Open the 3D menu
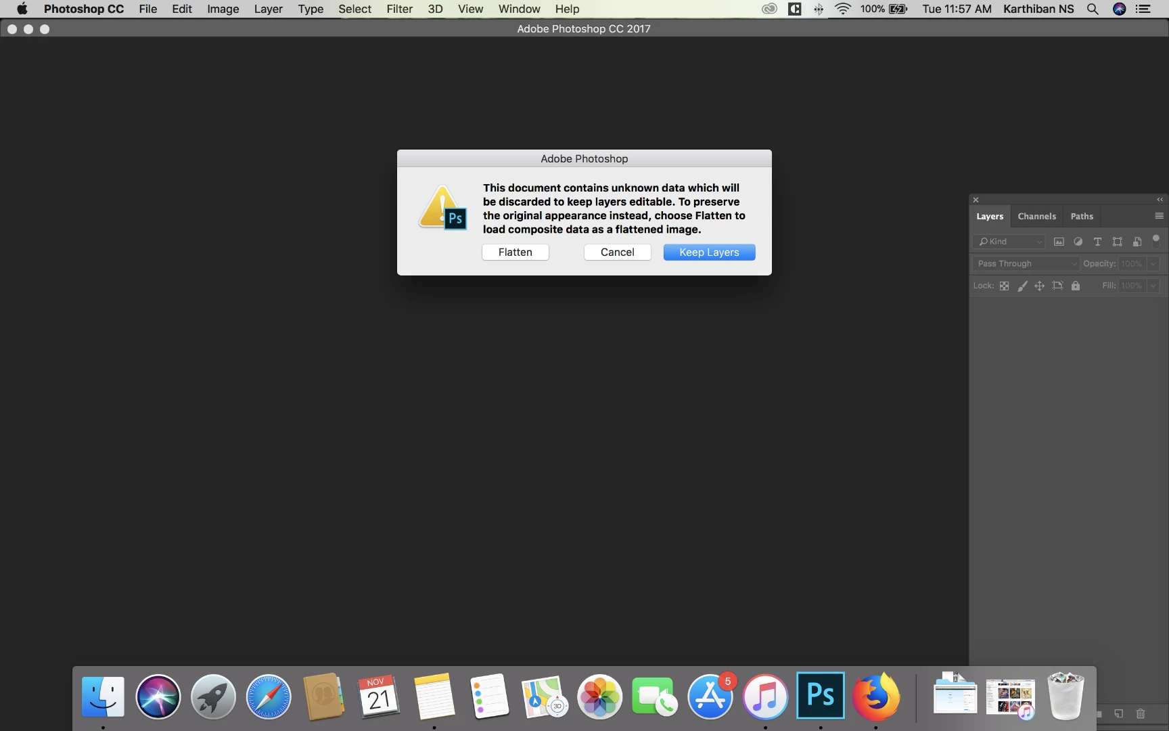 435,9
